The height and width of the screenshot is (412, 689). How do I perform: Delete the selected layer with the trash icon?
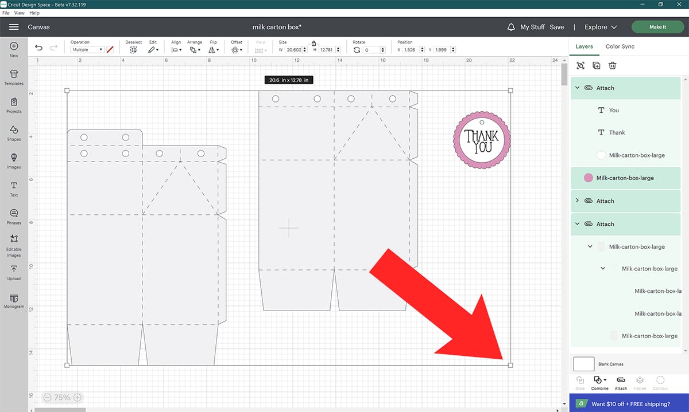[612, 65]
